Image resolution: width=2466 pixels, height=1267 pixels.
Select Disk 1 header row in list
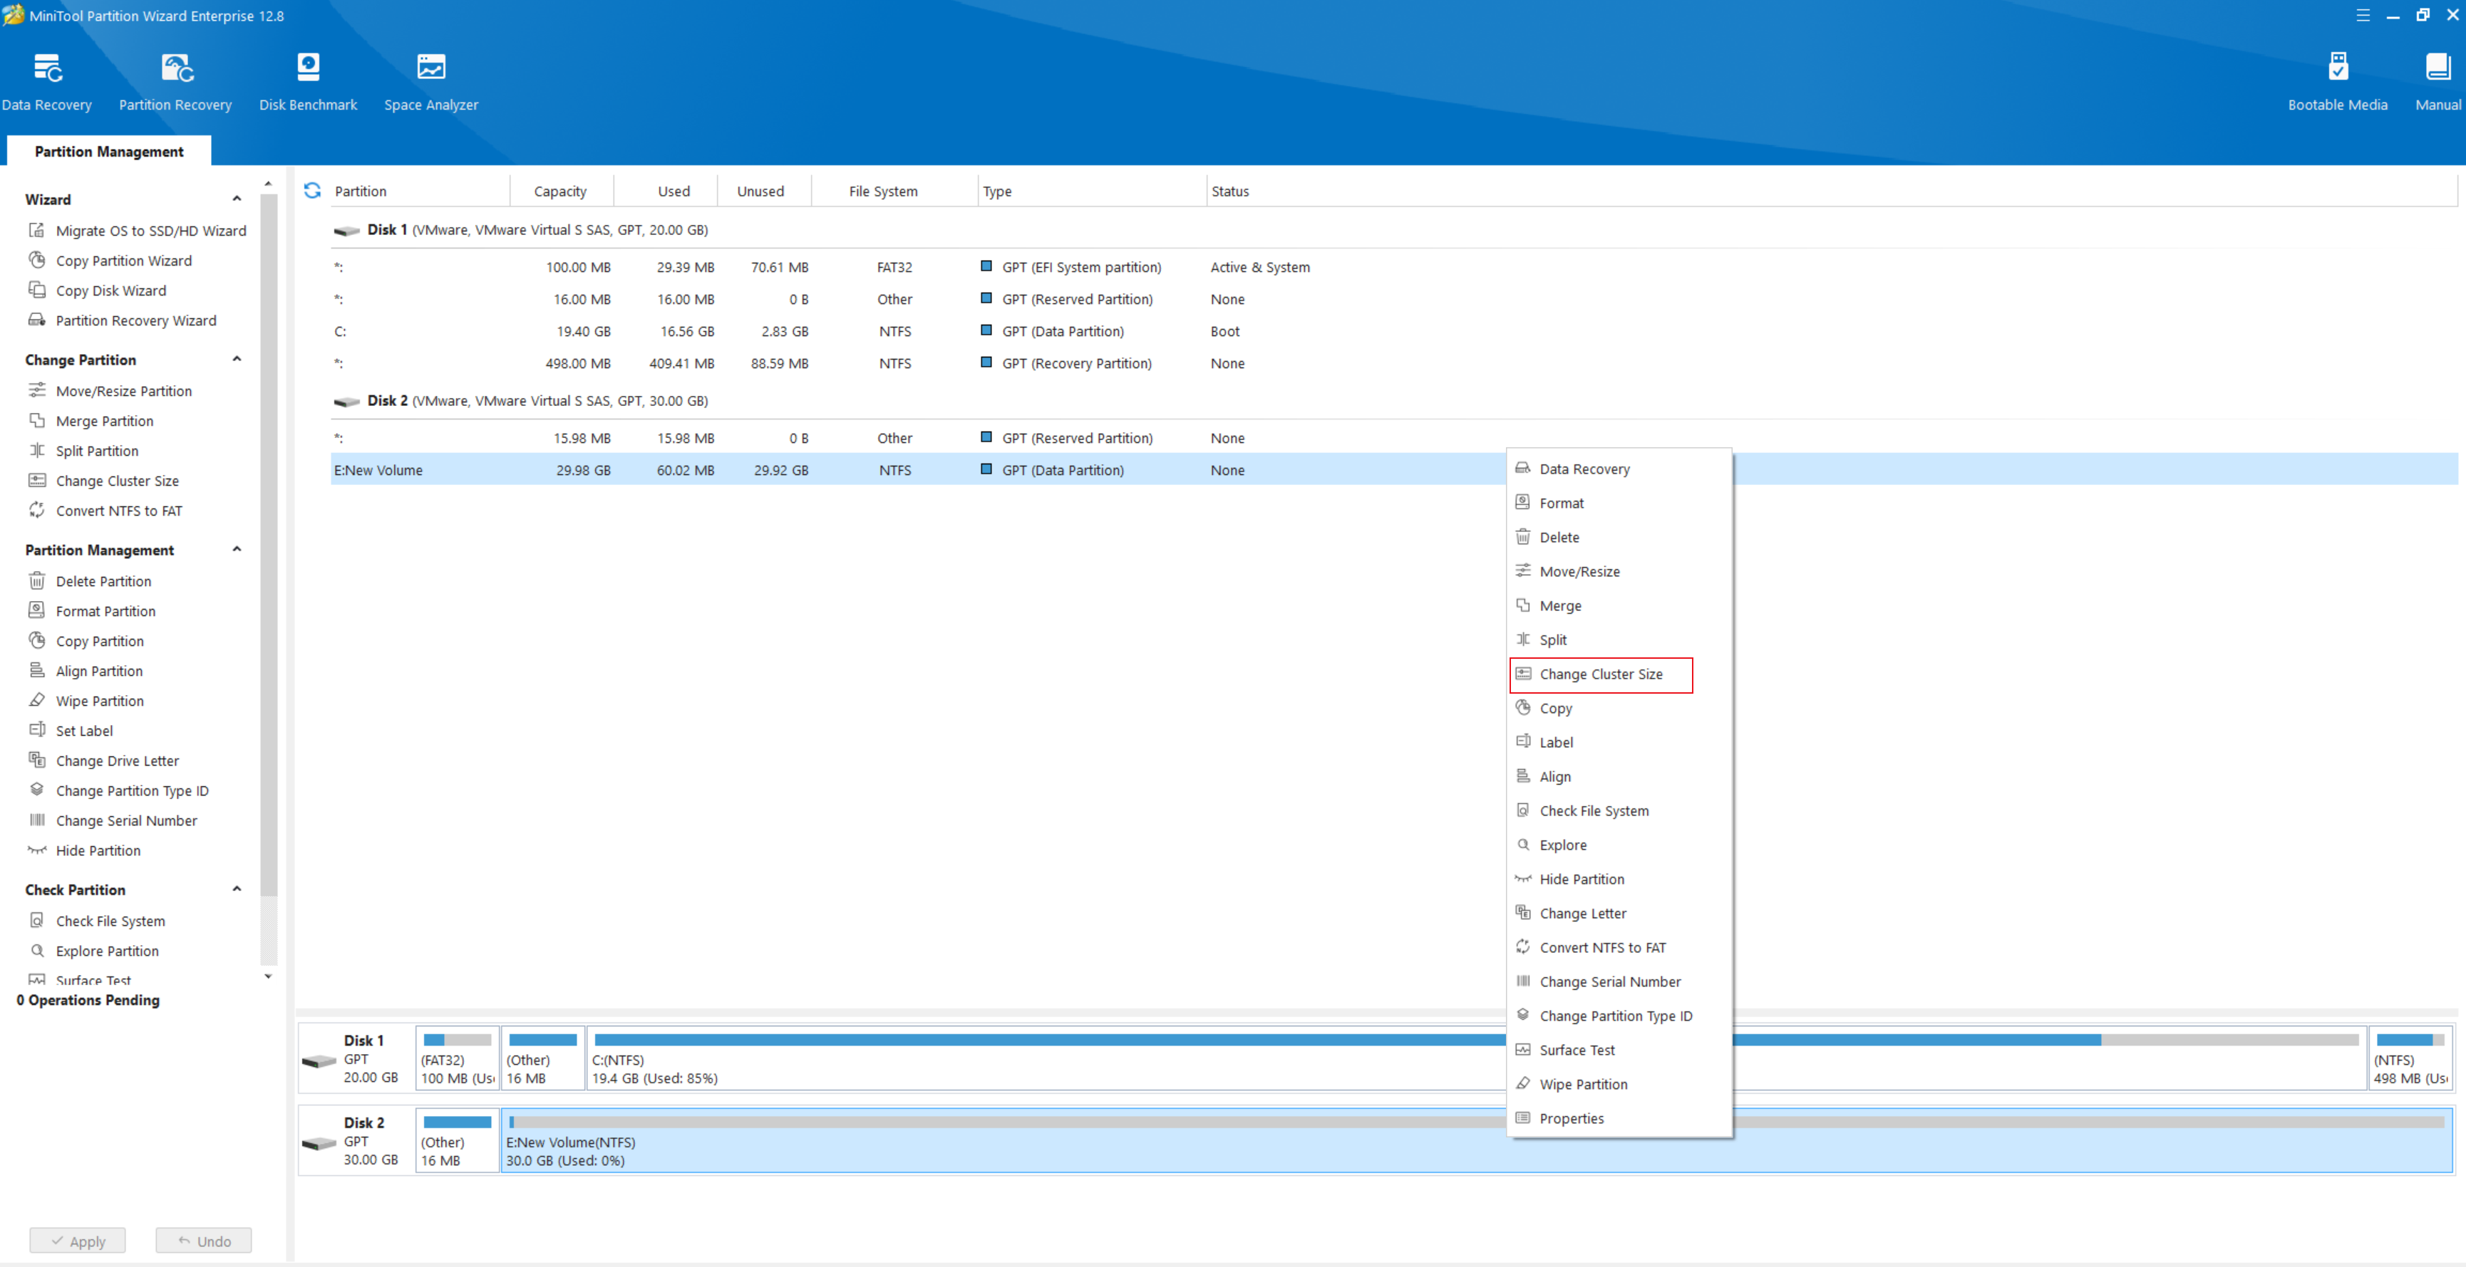click(x=1394, y=229)
